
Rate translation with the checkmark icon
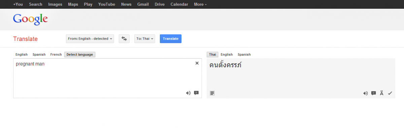pyautogui.click(x=390, y=93)
